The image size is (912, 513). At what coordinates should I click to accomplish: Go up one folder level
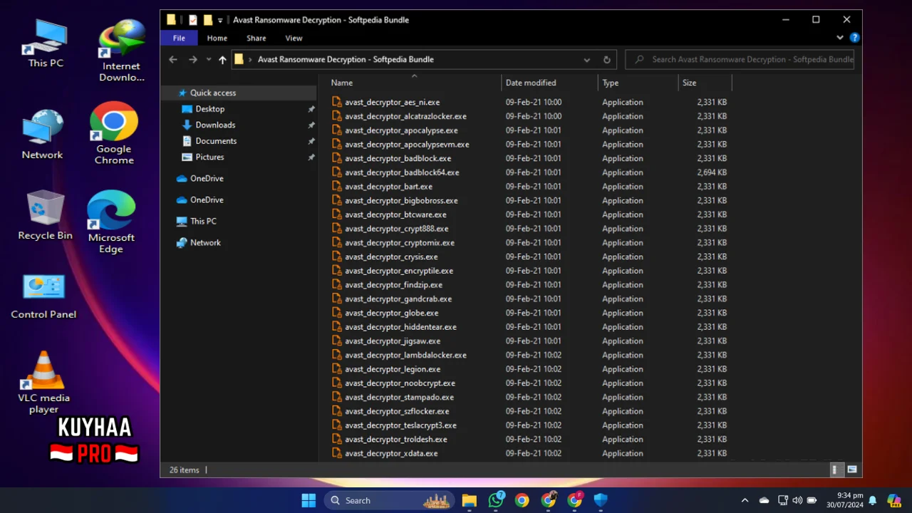click(222, 60)
